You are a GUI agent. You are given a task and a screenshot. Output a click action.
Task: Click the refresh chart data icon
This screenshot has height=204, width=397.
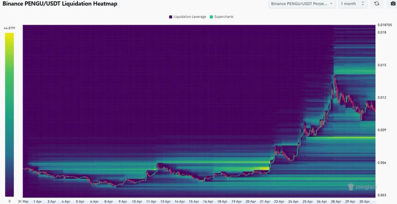pos(376,4)
